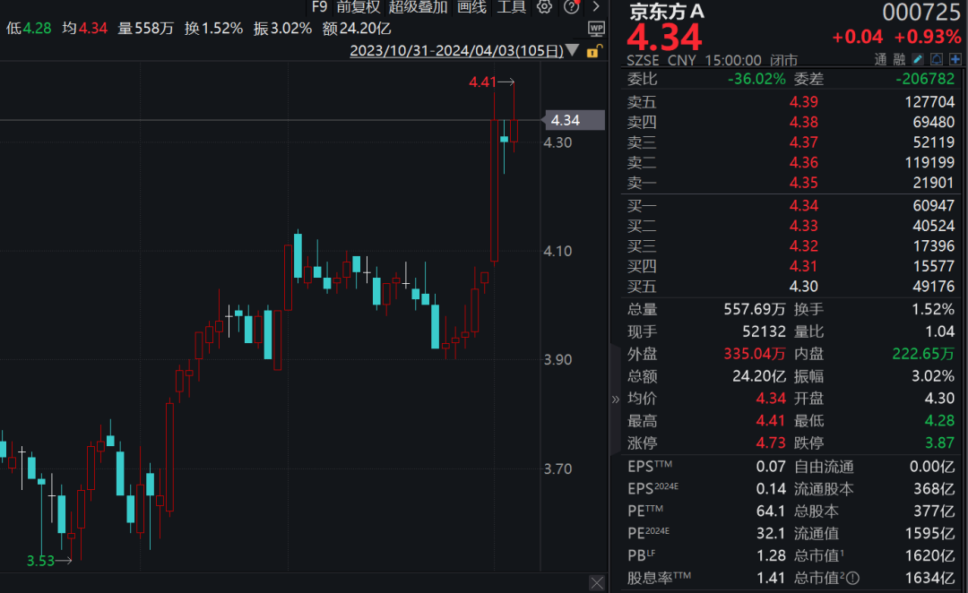The image size is (968, 593).
Task: Open date range dropdown triangle
Action: [x=572, y=50]
